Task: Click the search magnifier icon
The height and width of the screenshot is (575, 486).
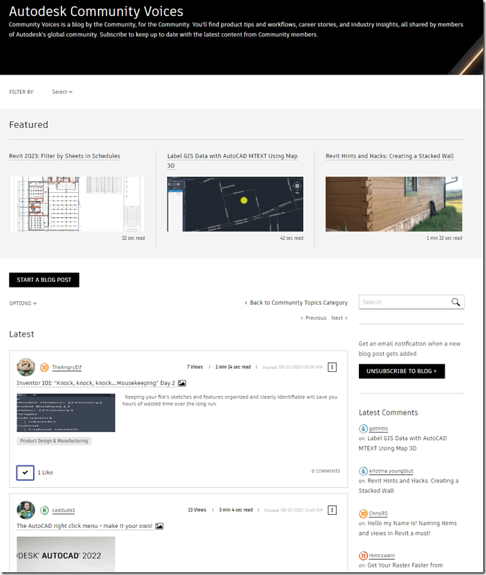Action: [x=456, y=302]
